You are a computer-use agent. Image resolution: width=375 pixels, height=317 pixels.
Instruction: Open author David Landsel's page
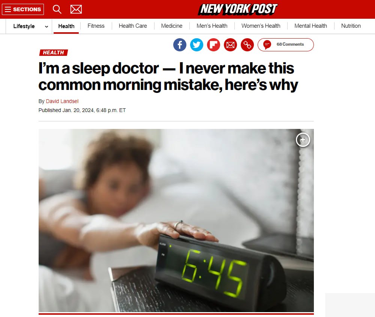pyautogui.click(x=62, y=101)
